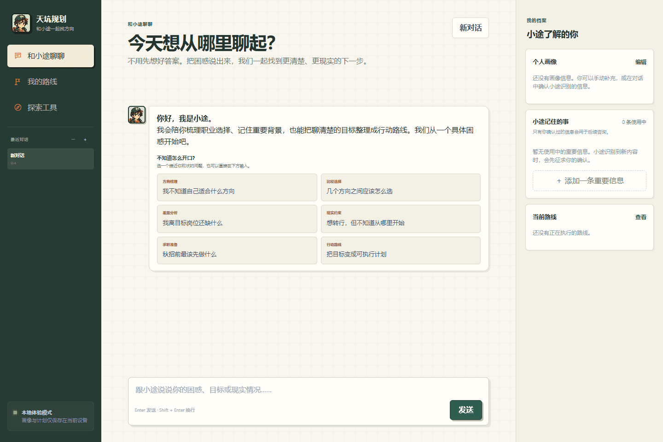Click 查看 on the 当前路线 card

[x=641, y=217]
